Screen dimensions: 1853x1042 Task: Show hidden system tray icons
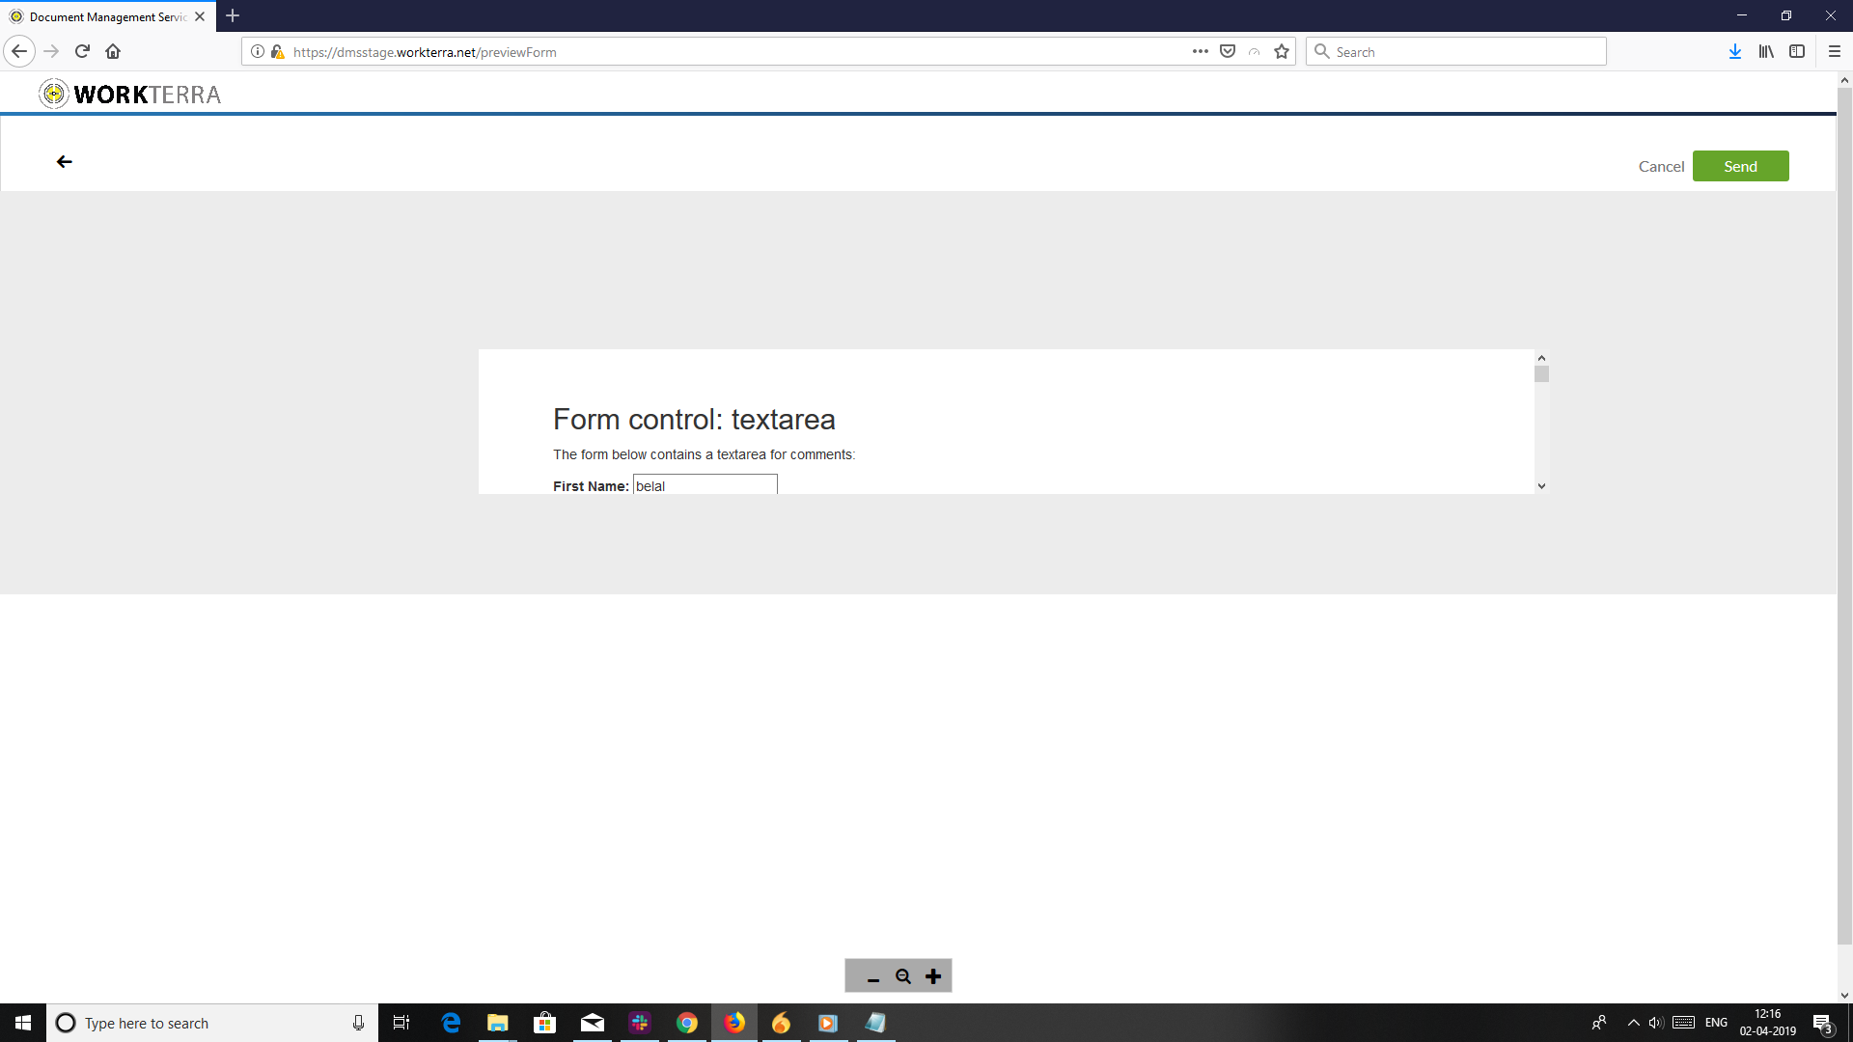1633,1023
